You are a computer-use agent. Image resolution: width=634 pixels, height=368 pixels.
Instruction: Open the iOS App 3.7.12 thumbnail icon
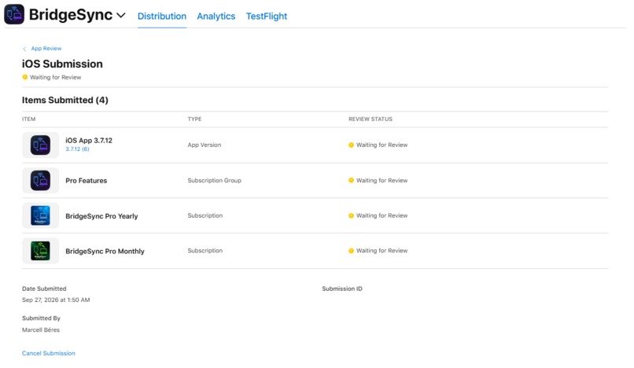point(40,145)
